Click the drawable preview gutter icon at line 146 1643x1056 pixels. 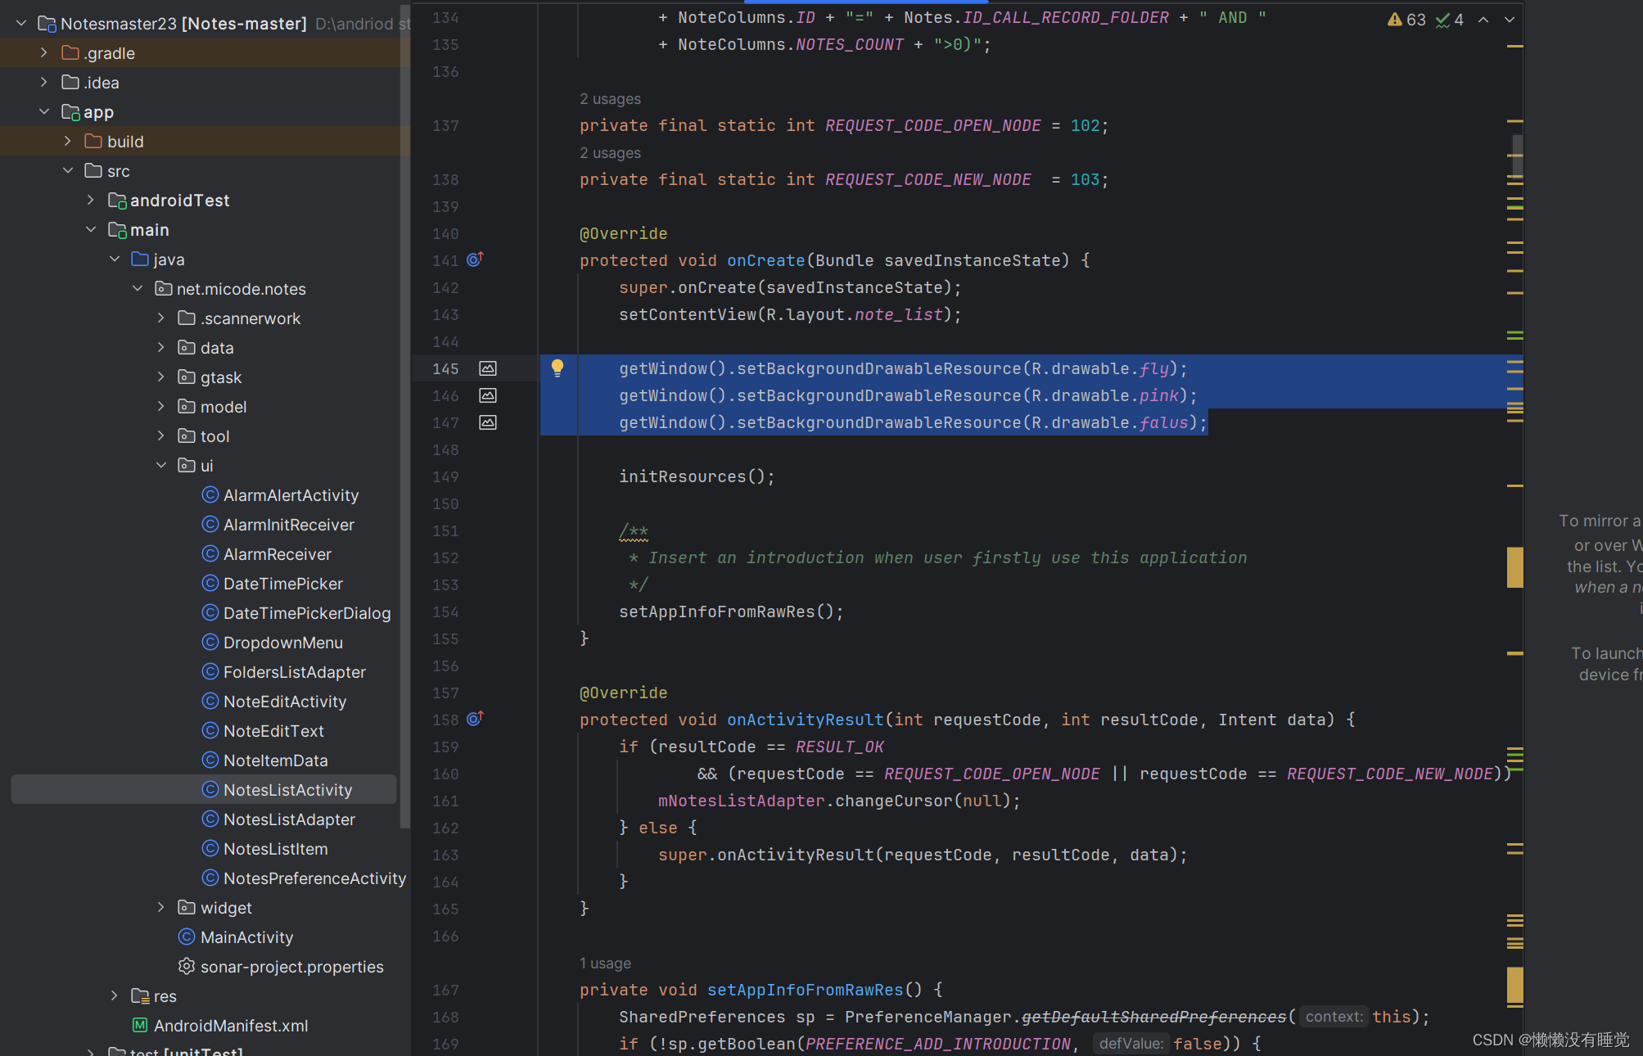(488, 395)
